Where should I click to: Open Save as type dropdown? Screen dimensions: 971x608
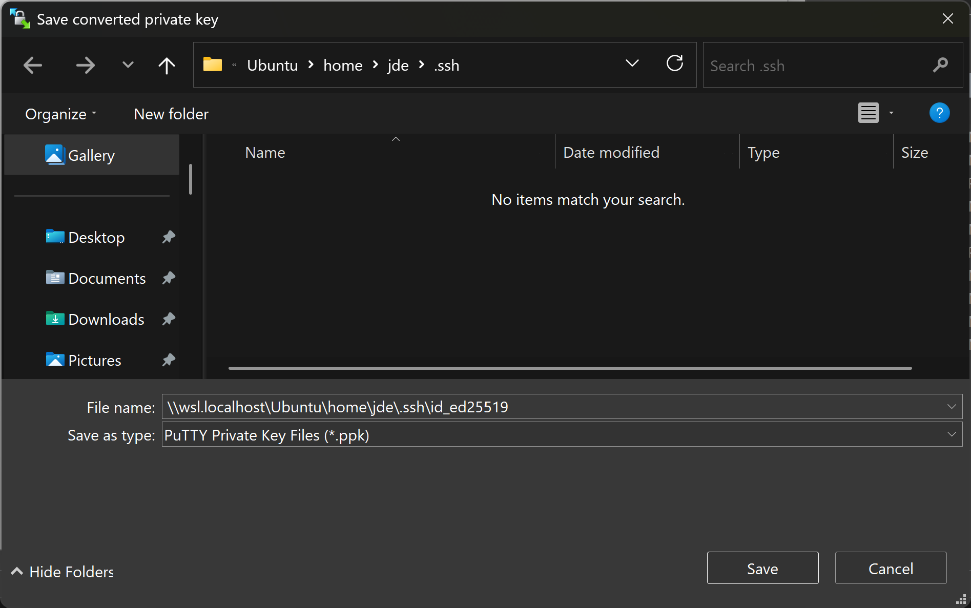click(x=562, y=434)
